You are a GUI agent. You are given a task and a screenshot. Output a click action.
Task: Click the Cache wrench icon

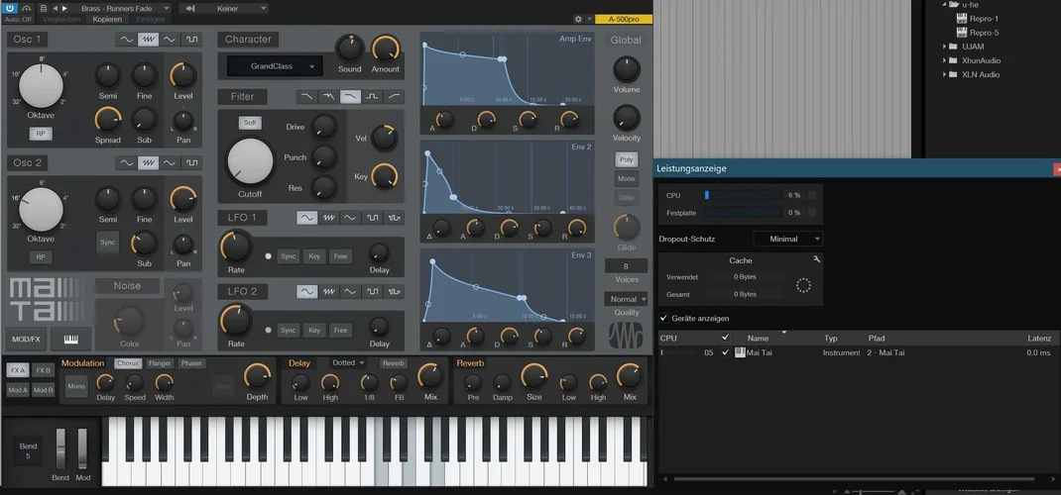[816, 259]
